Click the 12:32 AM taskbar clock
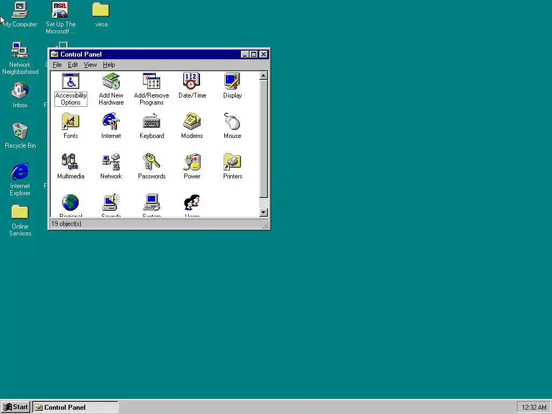This screenshot has height=414, width=552. click(x=534, y=408)
